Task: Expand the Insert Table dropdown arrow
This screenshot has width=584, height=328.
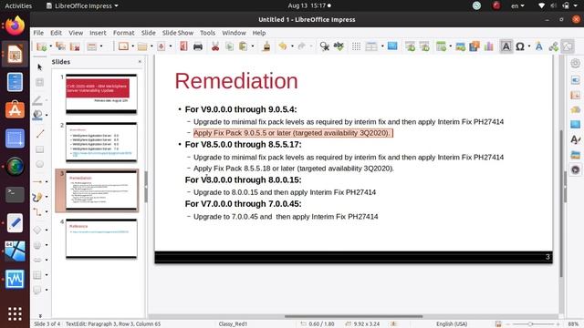Action: [x=450, y=46]
